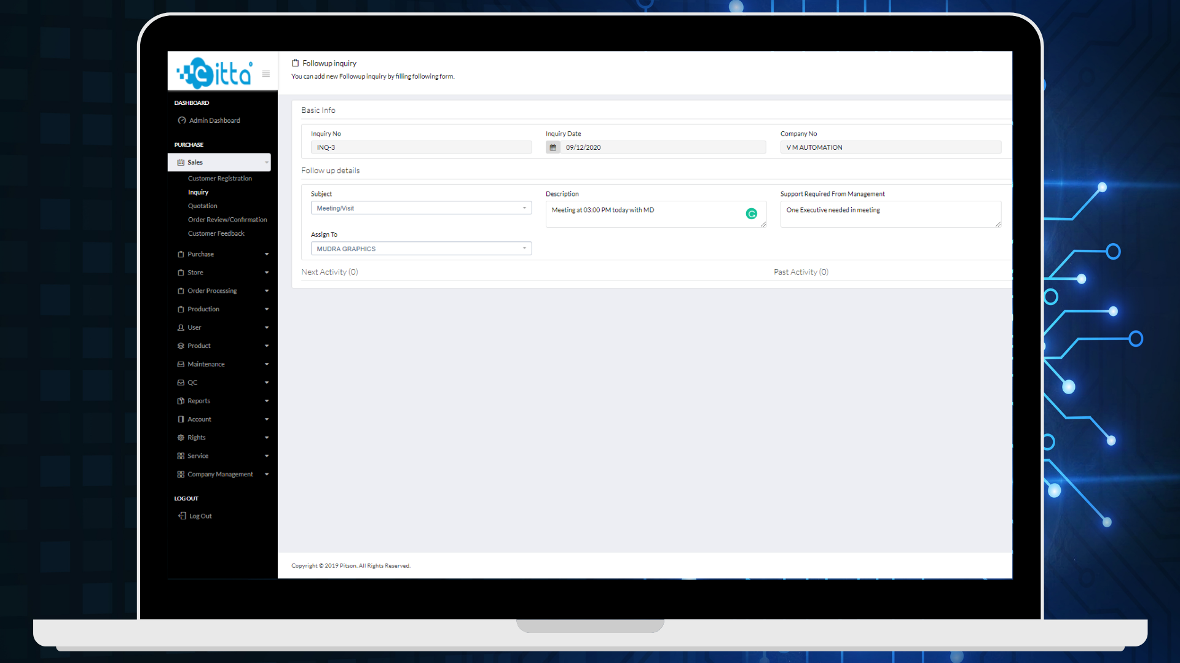Expand the QC menu arrow

[267, 382]
